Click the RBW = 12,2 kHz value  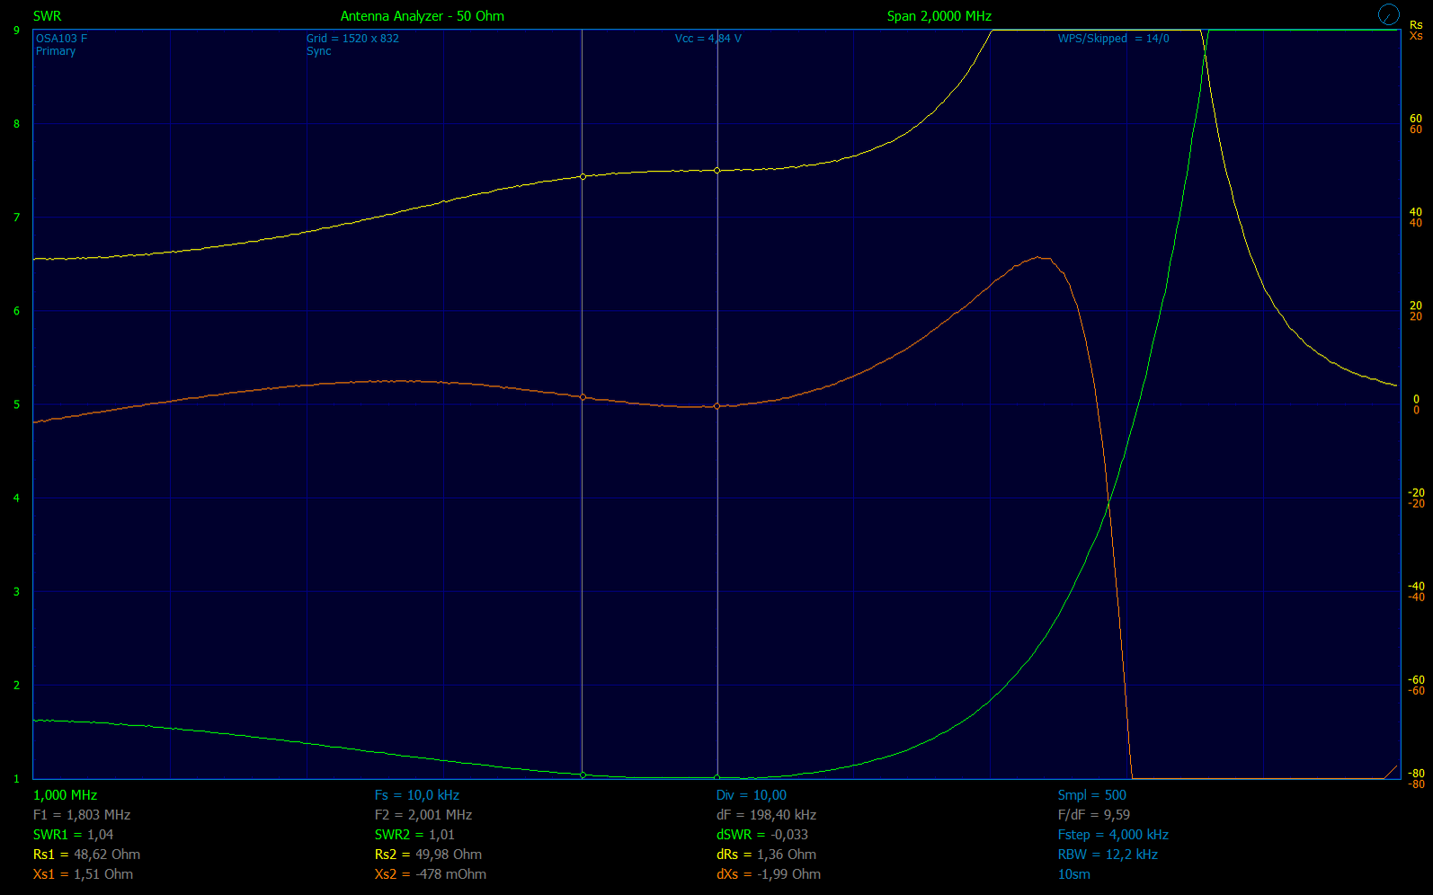pyautogui.click(x=1108, y=855)
